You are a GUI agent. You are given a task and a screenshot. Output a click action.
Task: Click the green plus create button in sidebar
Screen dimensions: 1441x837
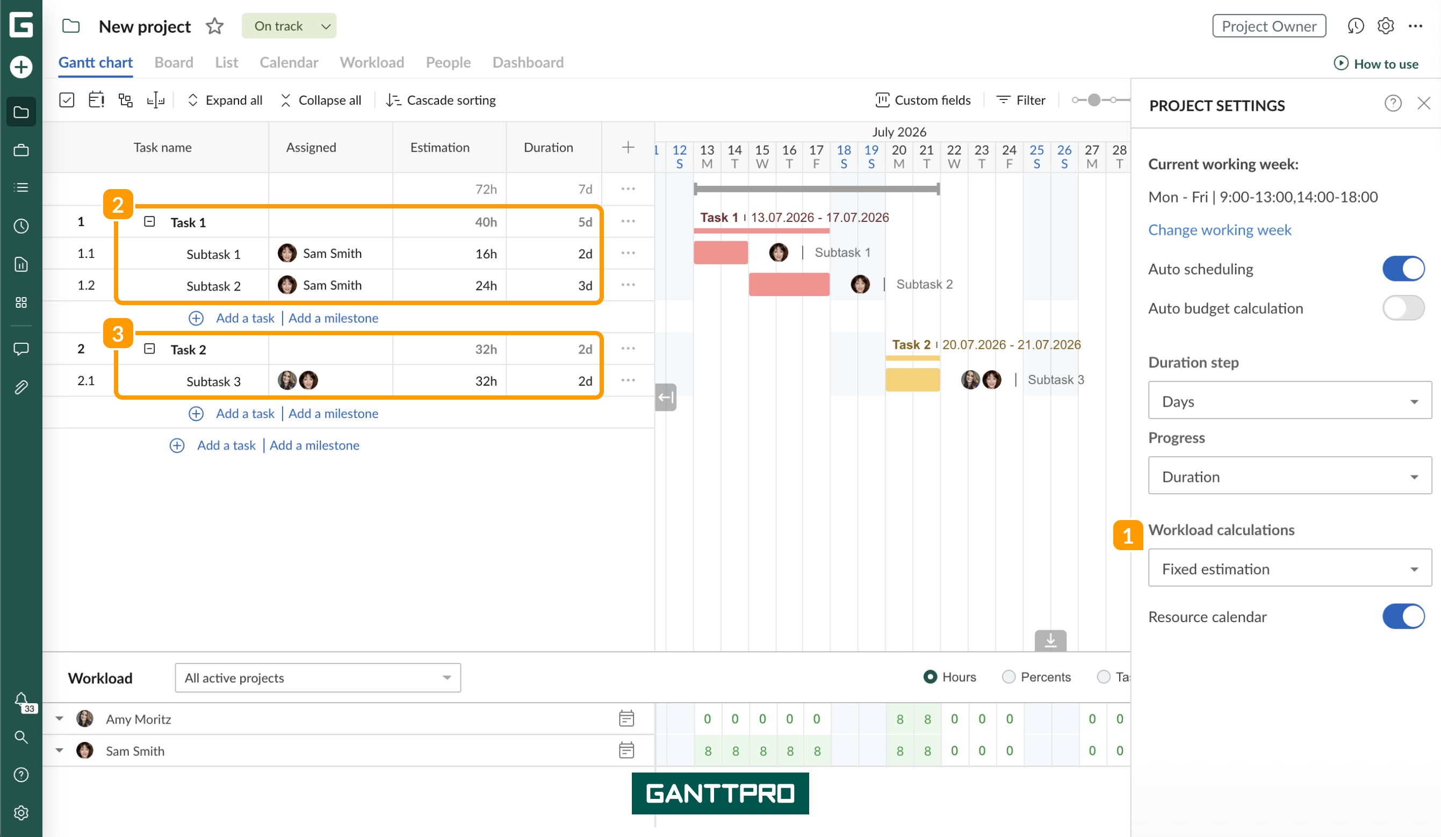click(21, 67)
